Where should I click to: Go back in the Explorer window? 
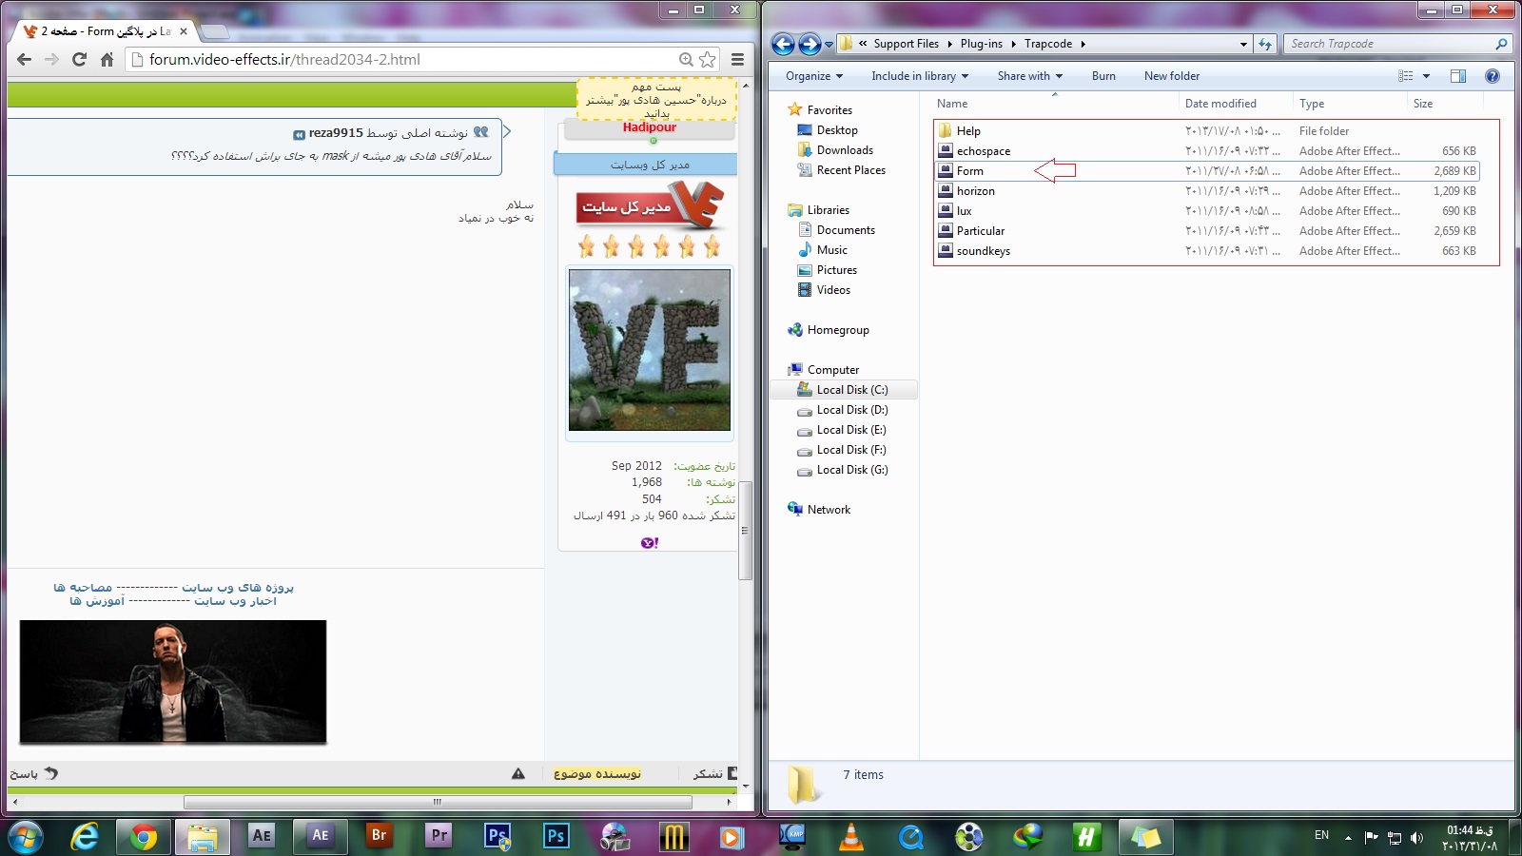pyautogui.click(x=783, y=44)
